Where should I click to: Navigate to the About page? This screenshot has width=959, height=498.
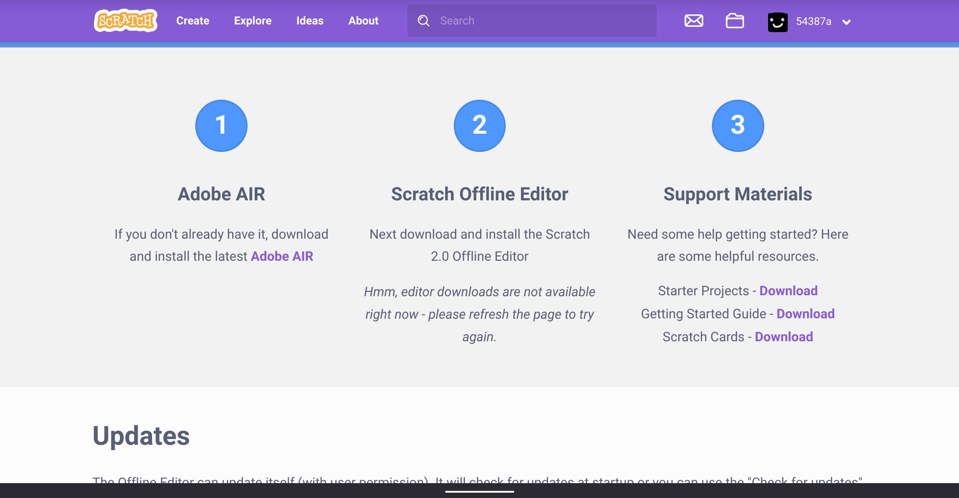pyautogui.click(x=363, y=21)
